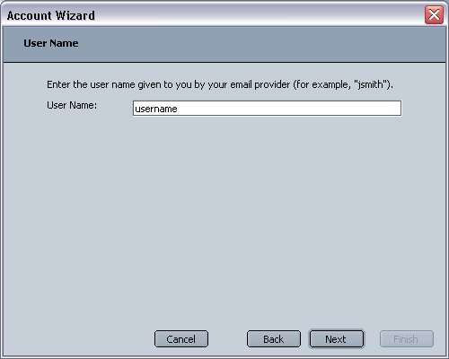The width and height of the screenshot is (449, 359).
Task: Close the Account Wizard with the red X
Action: coord(434,14)
